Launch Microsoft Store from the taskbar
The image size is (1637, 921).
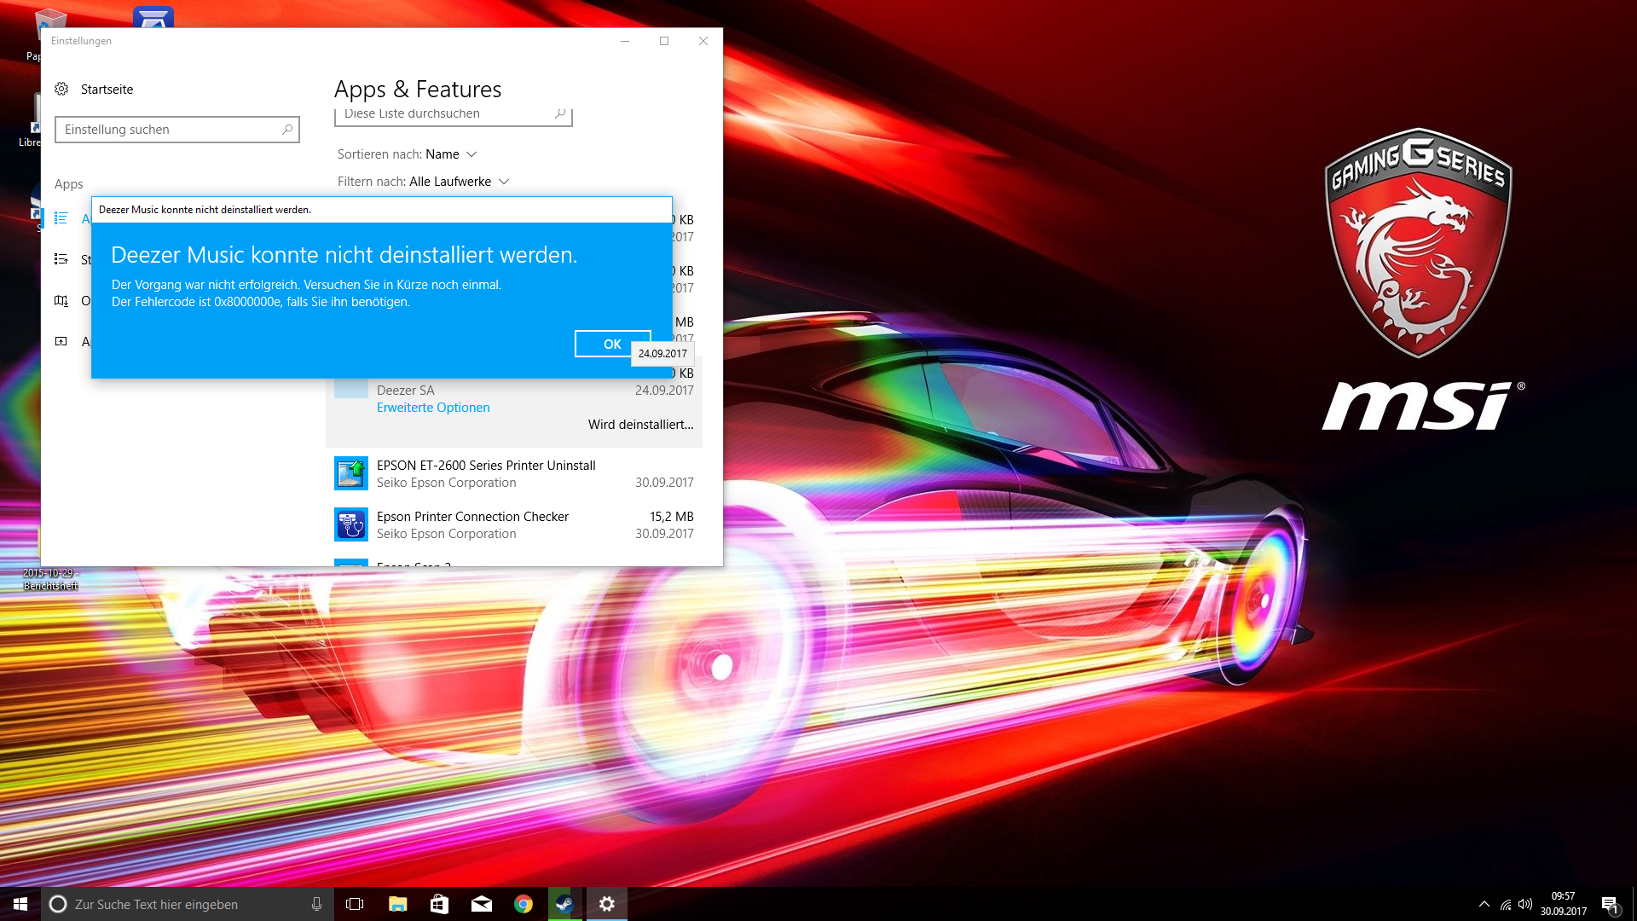click(x=439, y=904)
